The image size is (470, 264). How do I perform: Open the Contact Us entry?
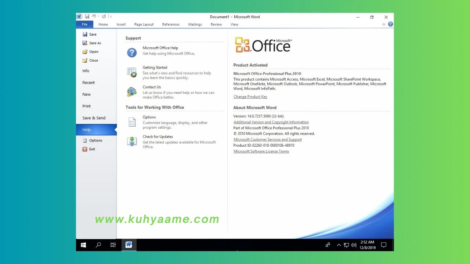tap(152, 87)
